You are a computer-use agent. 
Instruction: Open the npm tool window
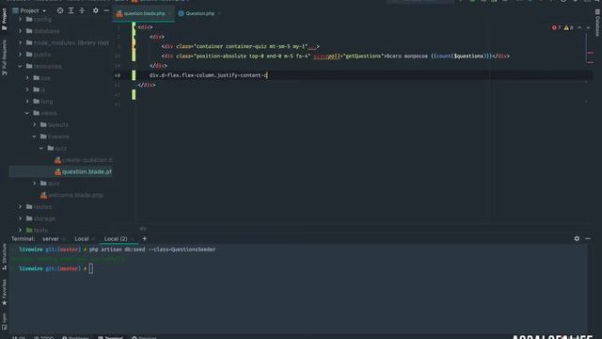(x=4, y=321)
